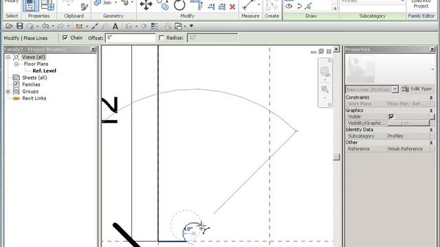Open the Customize Quick Access Toolbar dropdown
The image size is (440, 247).
[191, 26]
